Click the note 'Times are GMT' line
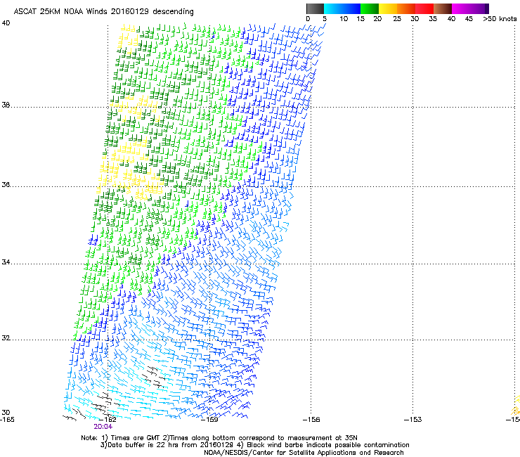 tap(219, 438)
